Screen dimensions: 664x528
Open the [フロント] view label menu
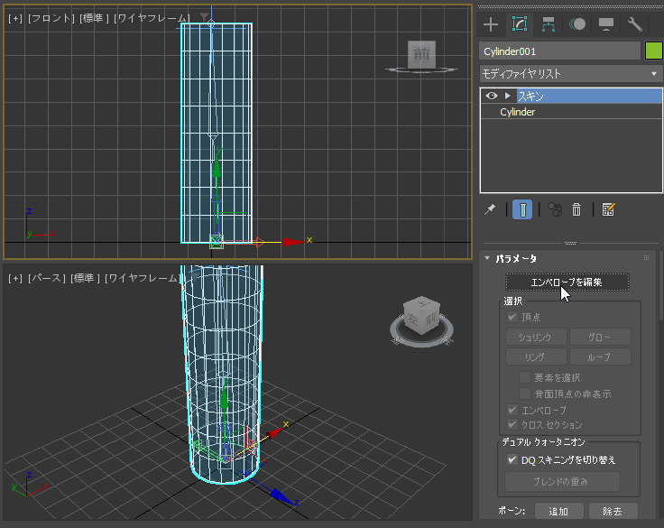pyautogui.click(x=51, y=18)
